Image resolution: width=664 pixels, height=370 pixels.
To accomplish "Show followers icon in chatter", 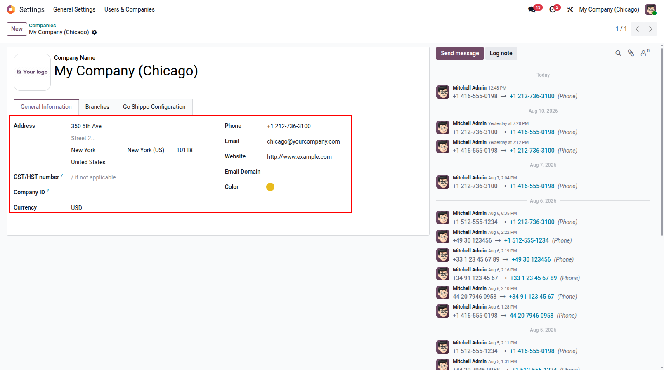I will tap(645, 53).
